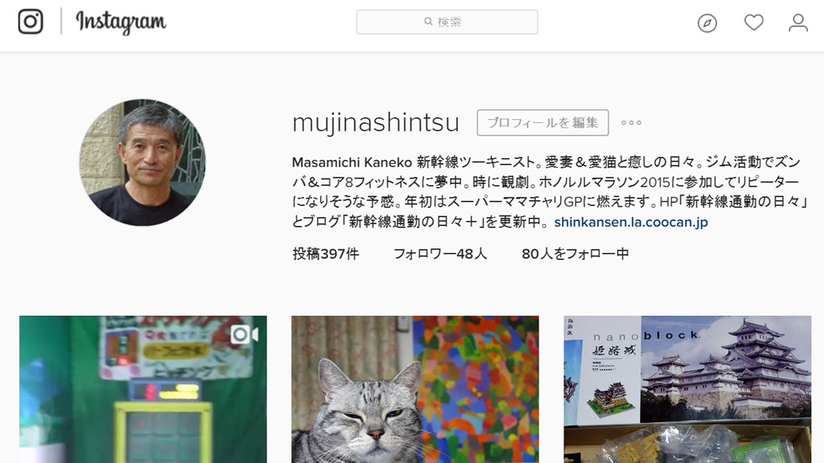Screen dimensions: 824x463
Task: Click the 投稿397件 posts count
Action: point(326,254)
